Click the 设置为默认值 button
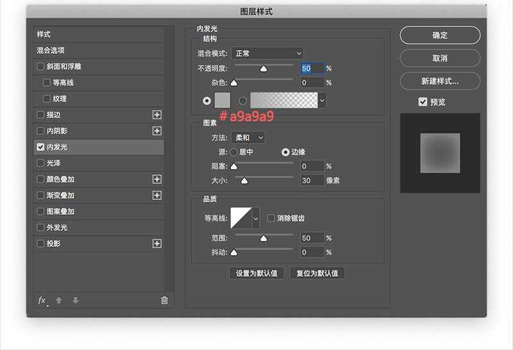The height and width of the screenshot is (350, 513). coord(256,273)
